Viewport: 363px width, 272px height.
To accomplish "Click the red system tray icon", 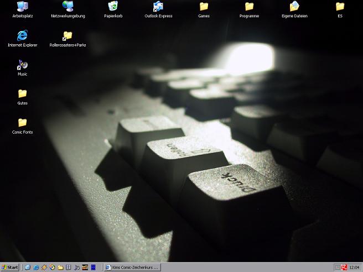I will (344, 267).
